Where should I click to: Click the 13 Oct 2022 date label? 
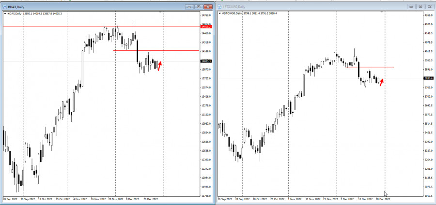[45, 199]
